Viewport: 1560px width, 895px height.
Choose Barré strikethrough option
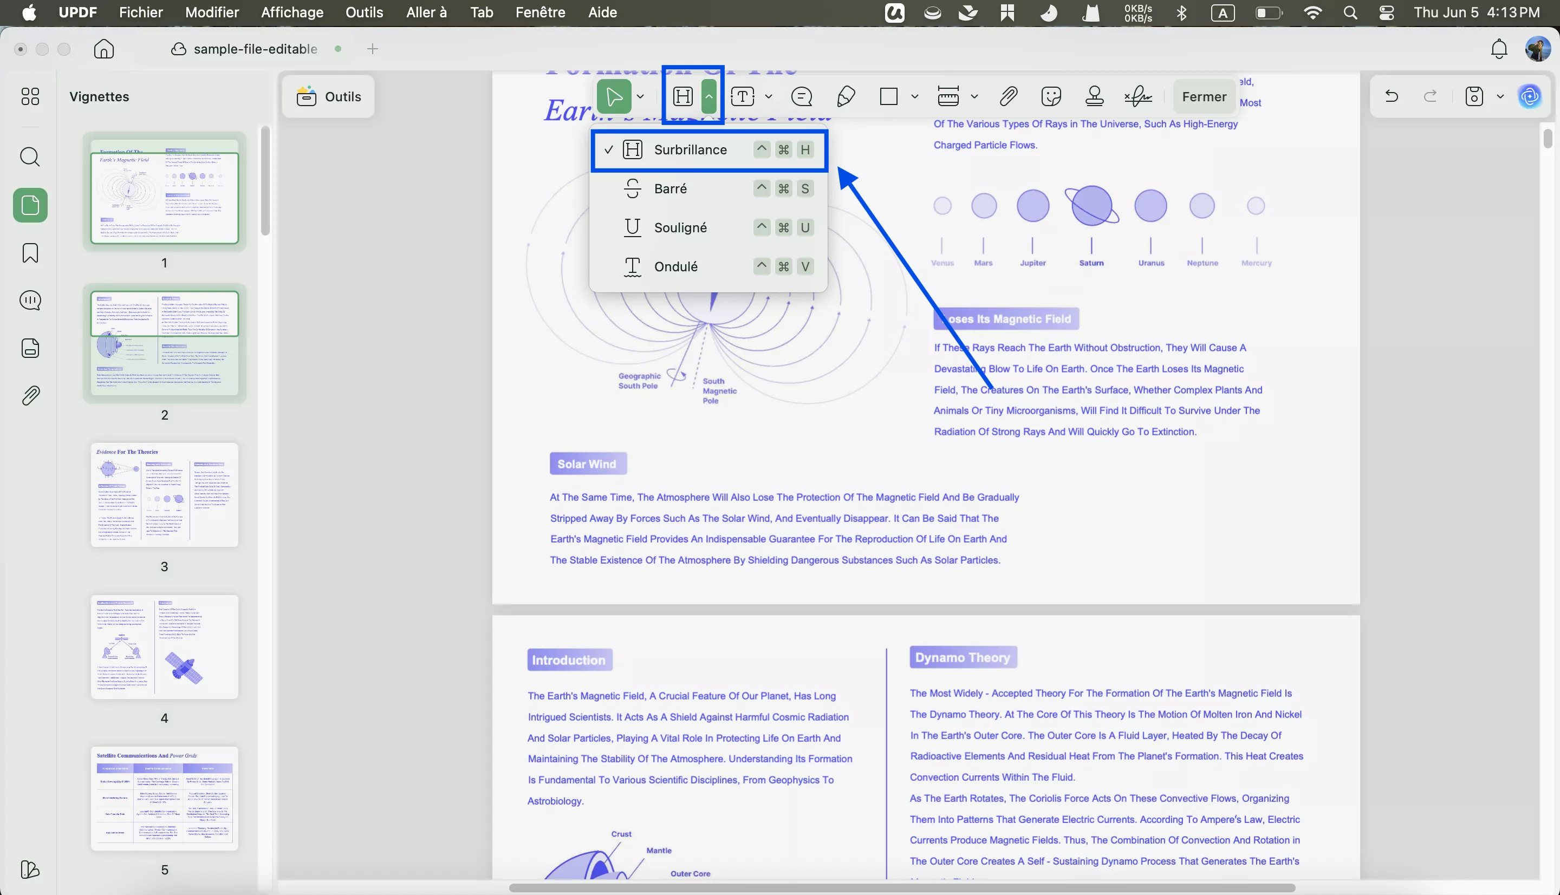point(709,189)
